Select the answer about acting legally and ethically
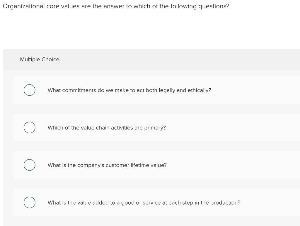Viewport: 300px width, 226px height. tap(129, 90)
